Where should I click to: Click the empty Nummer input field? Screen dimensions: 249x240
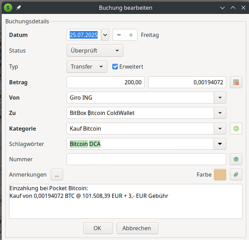[146, 159]
